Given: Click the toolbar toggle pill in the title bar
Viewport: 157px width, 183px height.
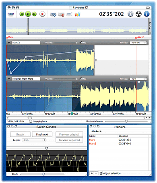Looking at the screenshot, I should click(148, 8).
